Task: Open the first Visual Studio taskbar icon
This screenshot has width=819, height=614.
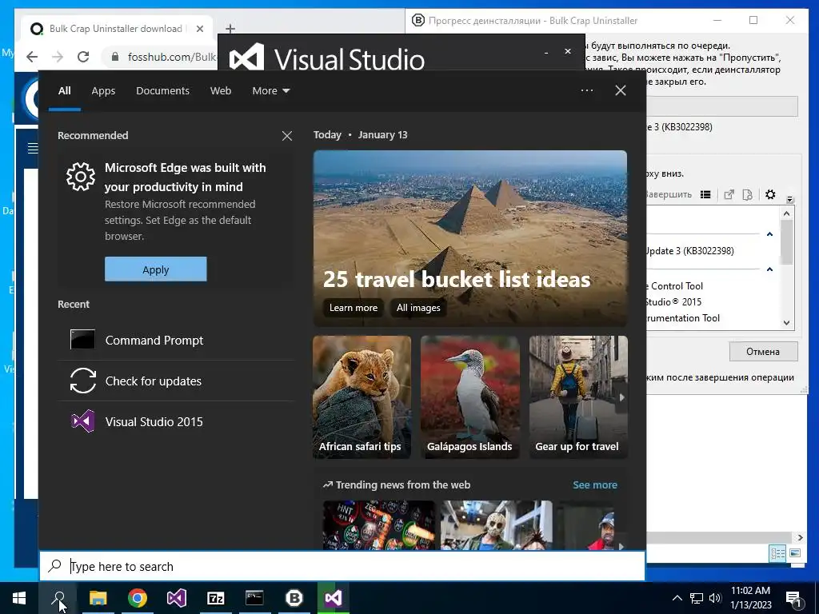Action: 177,598
